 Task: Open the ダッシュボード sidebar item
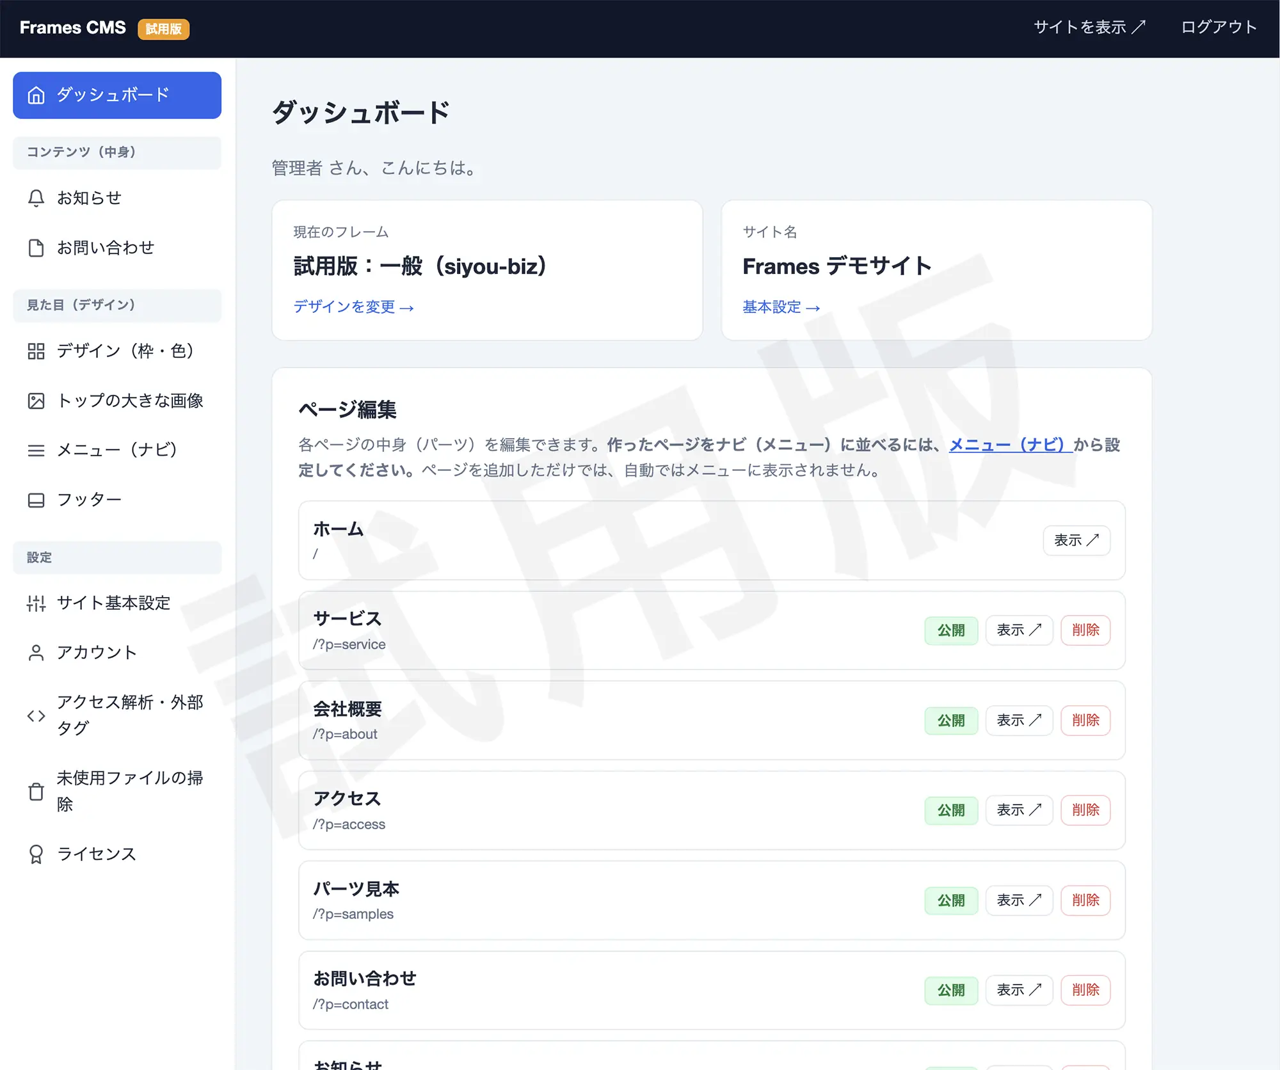(x=117, y=95)
